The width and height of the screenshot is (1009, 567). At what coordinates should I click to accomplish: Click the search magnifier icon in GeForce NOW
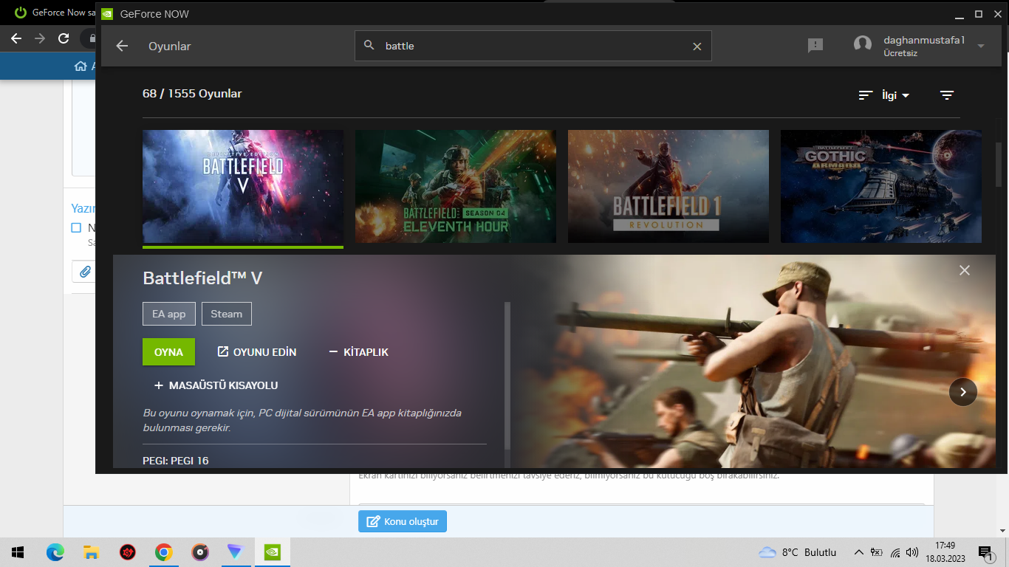[x=369, y=46]
